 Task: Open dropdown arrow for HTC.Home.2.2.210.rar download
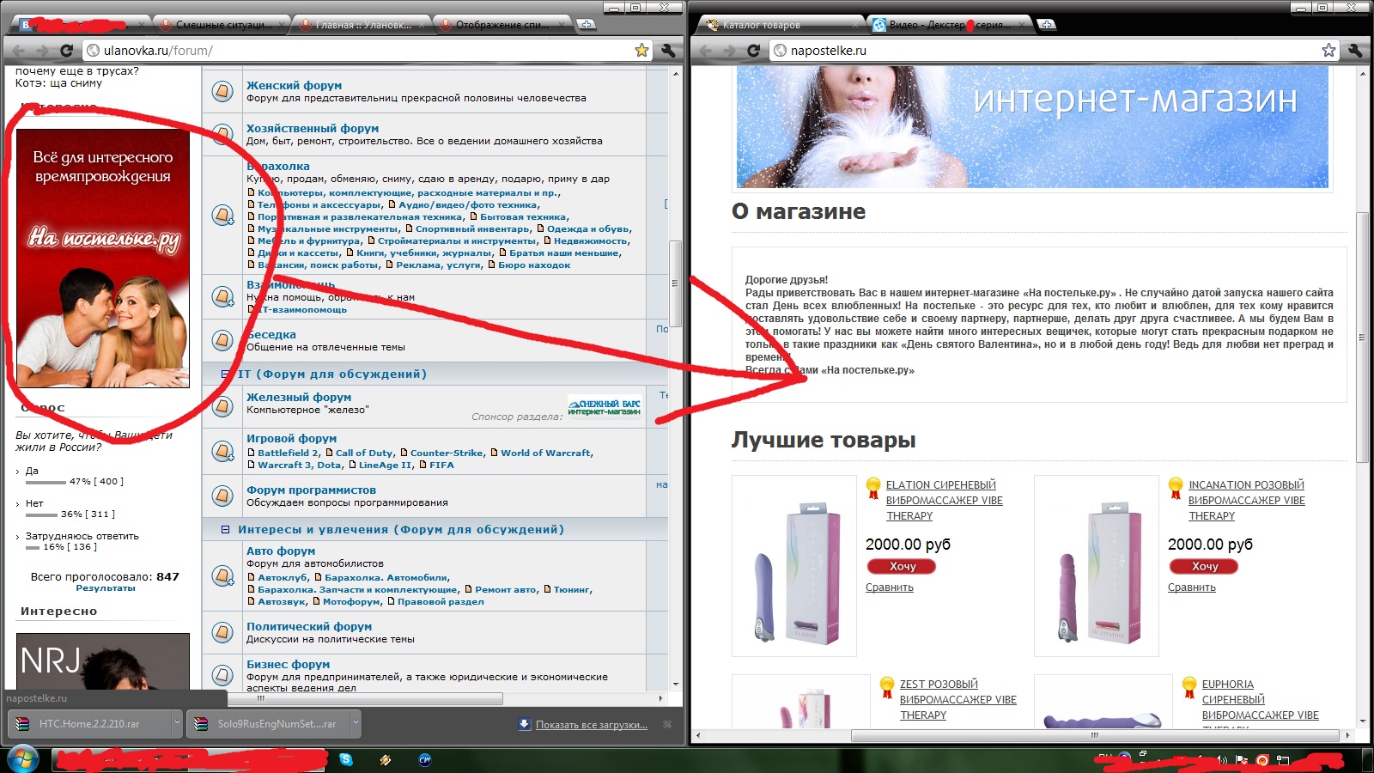pyautogui.click(x=177, y=723)
